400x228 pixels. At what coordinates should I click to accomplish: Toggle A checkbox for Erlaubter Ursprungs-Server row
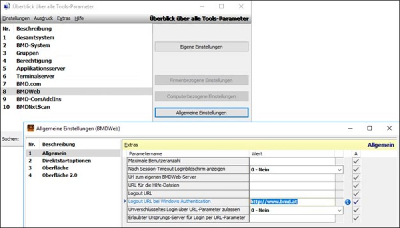[356, 218]
